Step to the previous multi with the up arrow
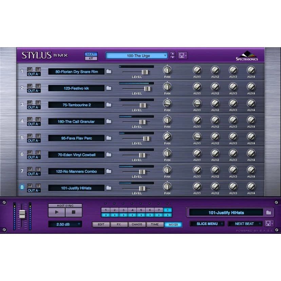The width and height of the screenshot is (281, 281). tap(173, 54)
